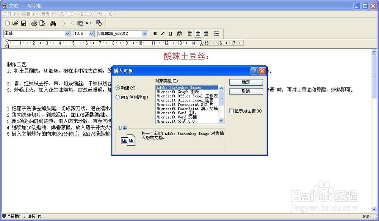Open the 查看 menu
379x221 pixels.
click(x=49, y=14)
